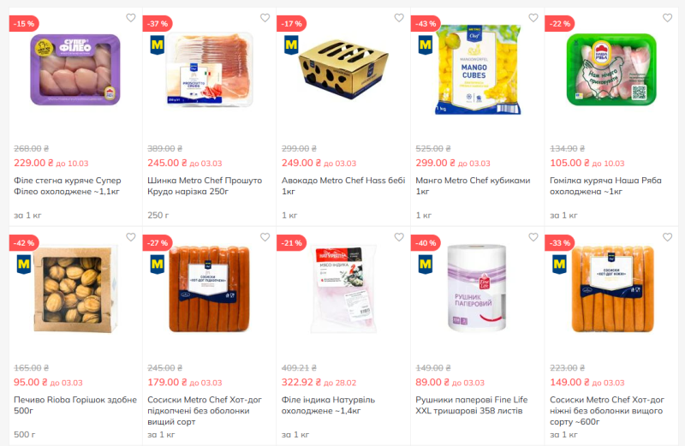
Task: Click heart icon on Авокадо Hass бебі
Action: point(399,18)
